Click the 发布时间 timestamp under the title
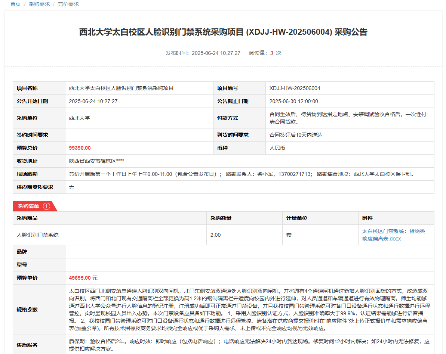The width and height of the screenshot is (446, 354). pyautogui.click(x=203, y=53)
